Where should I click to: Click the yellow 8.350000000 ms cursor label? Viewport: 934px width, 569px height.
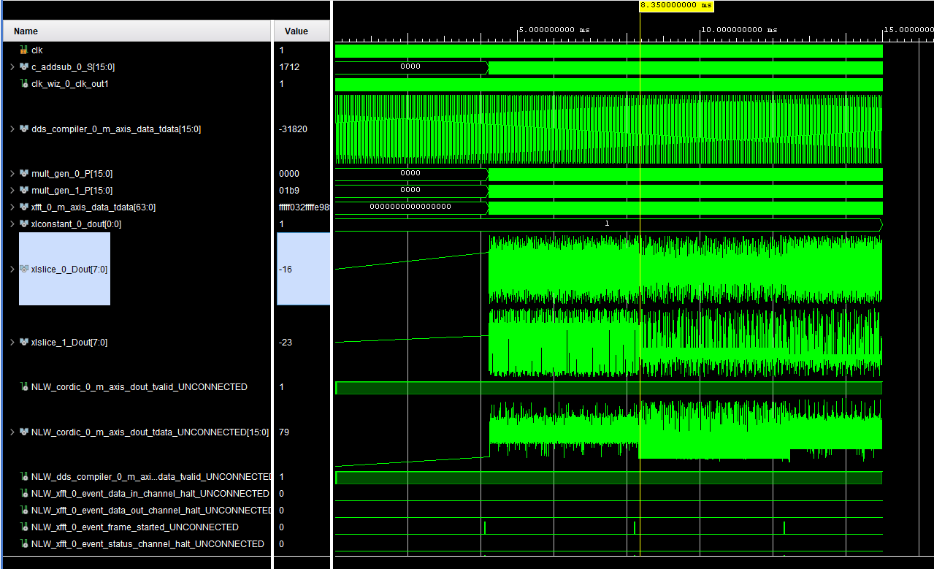(676, 5)
